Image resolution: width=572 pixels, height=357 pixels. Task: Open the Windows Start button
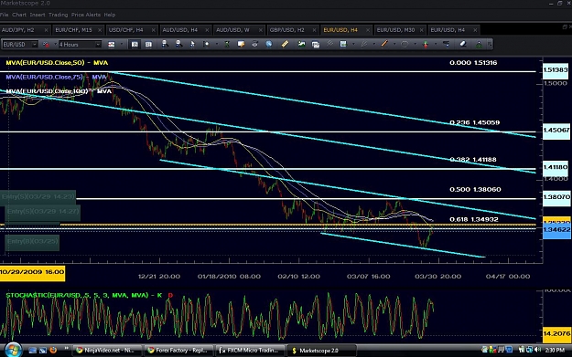13,350
